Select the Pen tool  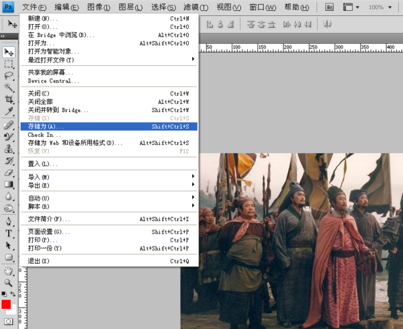coord(9,222)
